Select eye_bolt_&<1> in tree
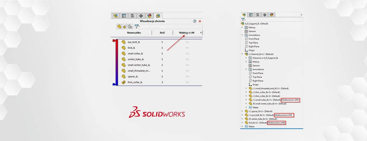367x141 pixels. pos(259,115)
